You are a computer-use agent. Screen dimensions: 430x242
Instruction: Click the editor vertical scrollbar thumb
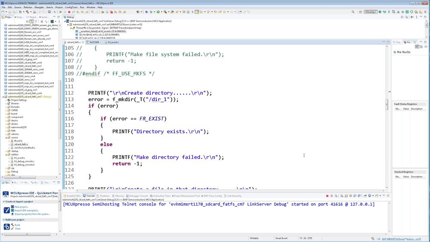(387, 105)
